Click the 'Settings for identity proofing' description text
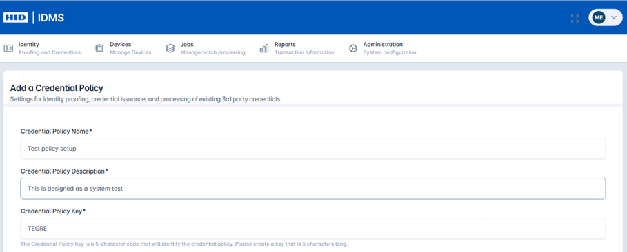 pos(146,99)
